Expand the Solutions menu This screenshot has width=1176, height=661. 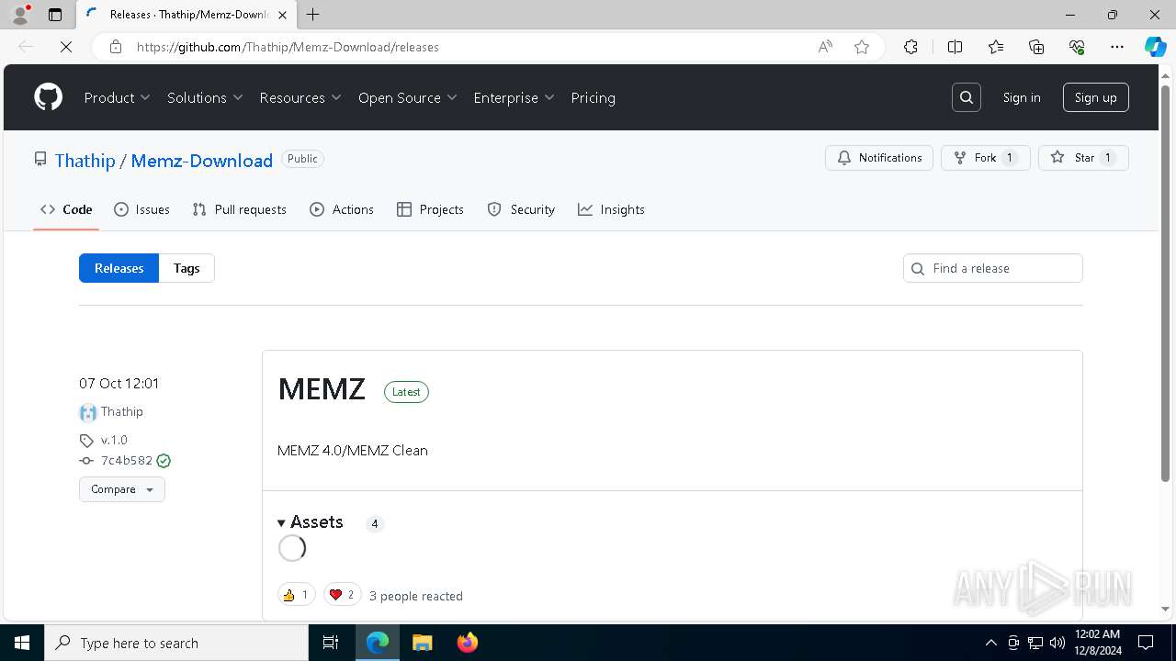pyautogui.click(x=205, y=97)
